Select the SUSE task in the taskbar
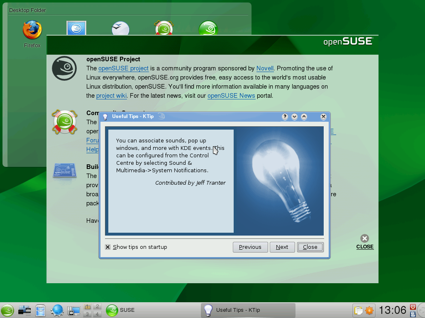 (152, 310)
